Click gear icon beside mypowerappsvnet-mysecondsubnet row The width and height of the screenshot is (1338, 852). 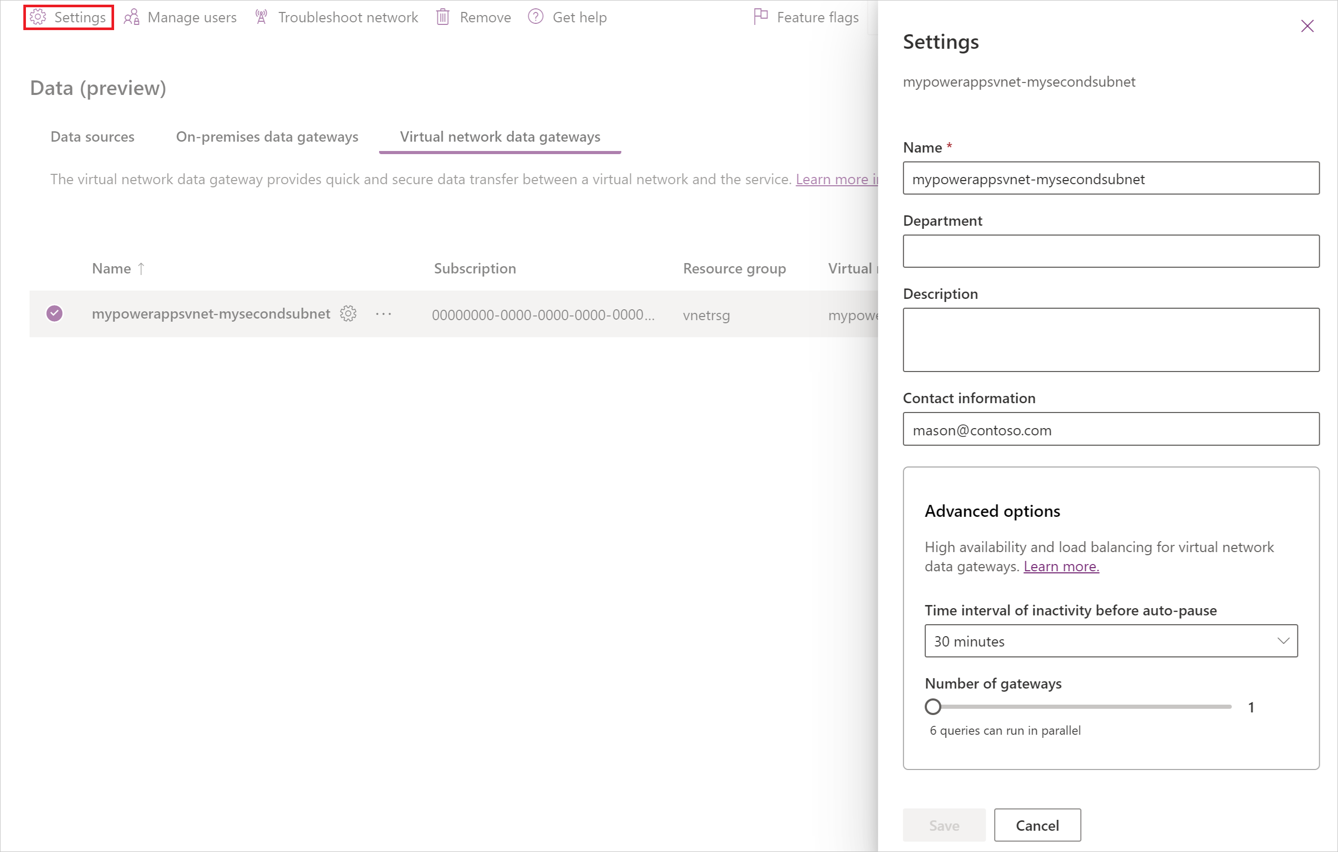click(348, 313)
